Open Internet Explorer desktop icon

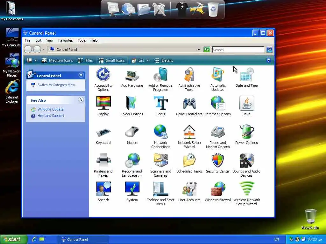[x=12, y=92]
